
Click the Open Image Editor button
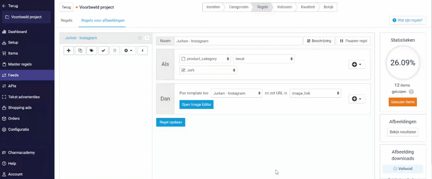(x=196, y=105)
